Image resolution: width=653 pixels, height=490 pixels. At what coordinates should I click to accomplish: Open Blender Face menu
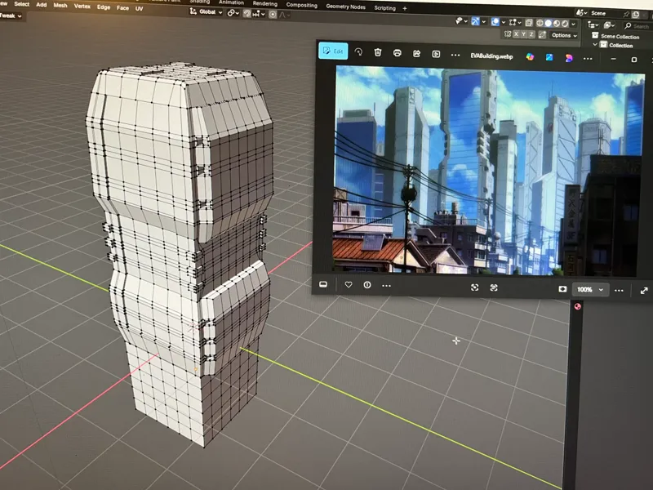(122, 8)
